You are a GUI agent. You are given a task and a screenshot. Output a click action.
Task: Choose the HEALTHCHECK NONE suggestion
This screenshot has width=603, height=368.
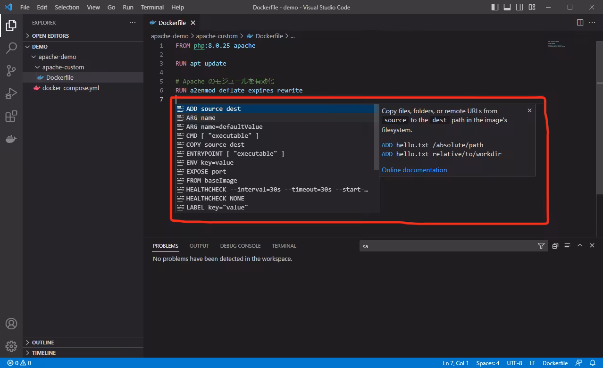coord(275,198)
